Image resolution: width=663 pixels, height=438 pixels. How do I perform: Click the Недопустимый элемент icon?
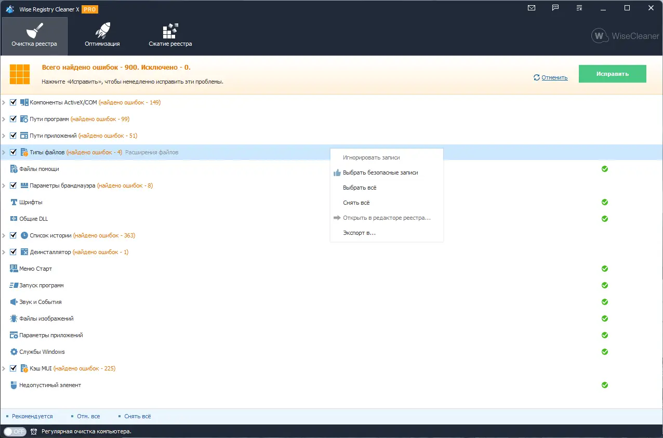[x=14, y=385]
